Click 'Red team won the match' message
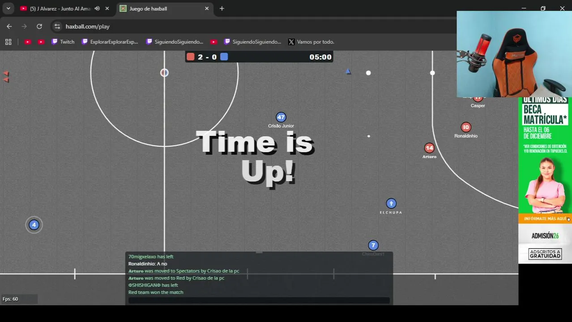This screenshot has width=572, height=322. click(x=156, y=292)
